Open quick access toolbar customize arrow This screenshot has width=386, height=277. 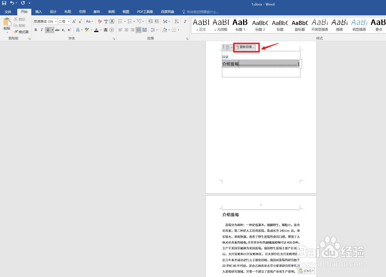coord(29,3)
